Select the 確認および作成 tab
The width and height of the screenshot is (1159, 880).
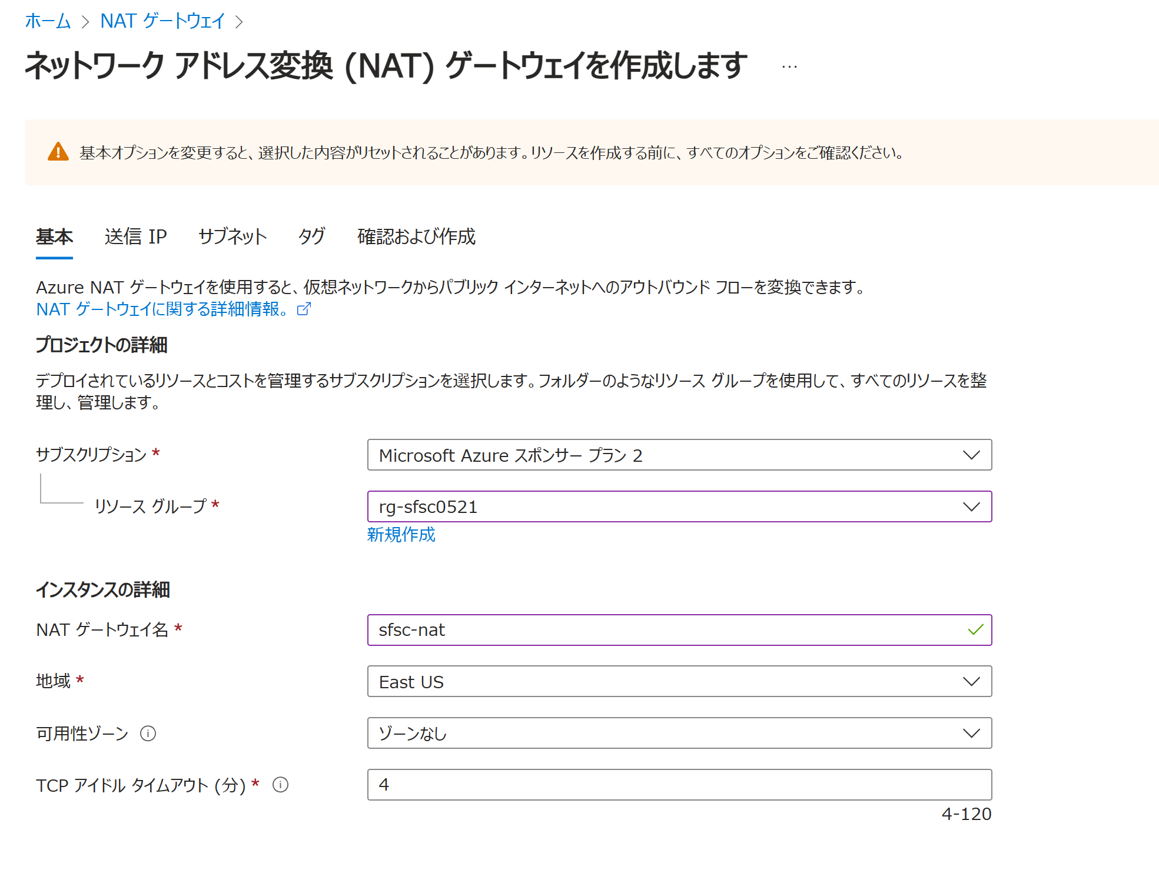(416, 236)
